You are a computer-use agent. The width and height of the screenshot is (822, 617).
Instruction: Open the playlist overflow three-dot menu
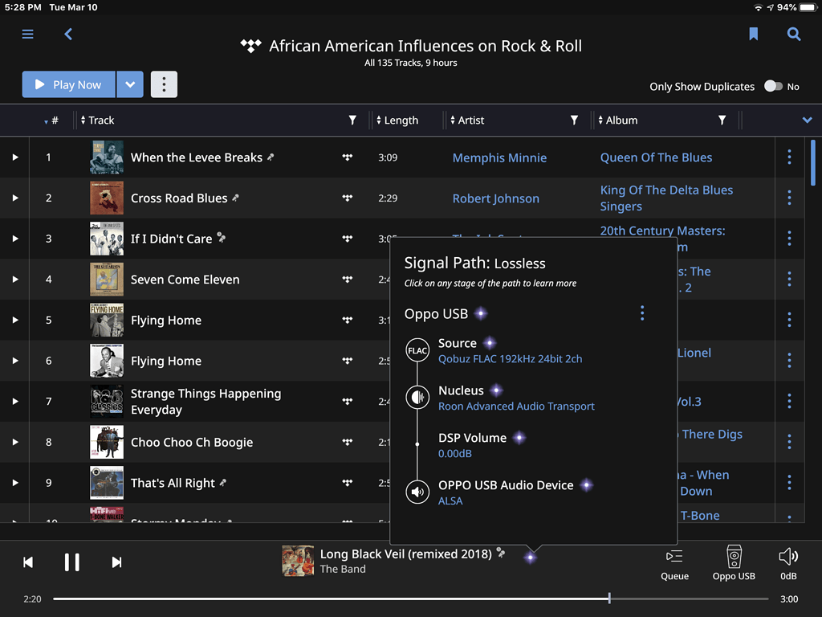[164, 84]
